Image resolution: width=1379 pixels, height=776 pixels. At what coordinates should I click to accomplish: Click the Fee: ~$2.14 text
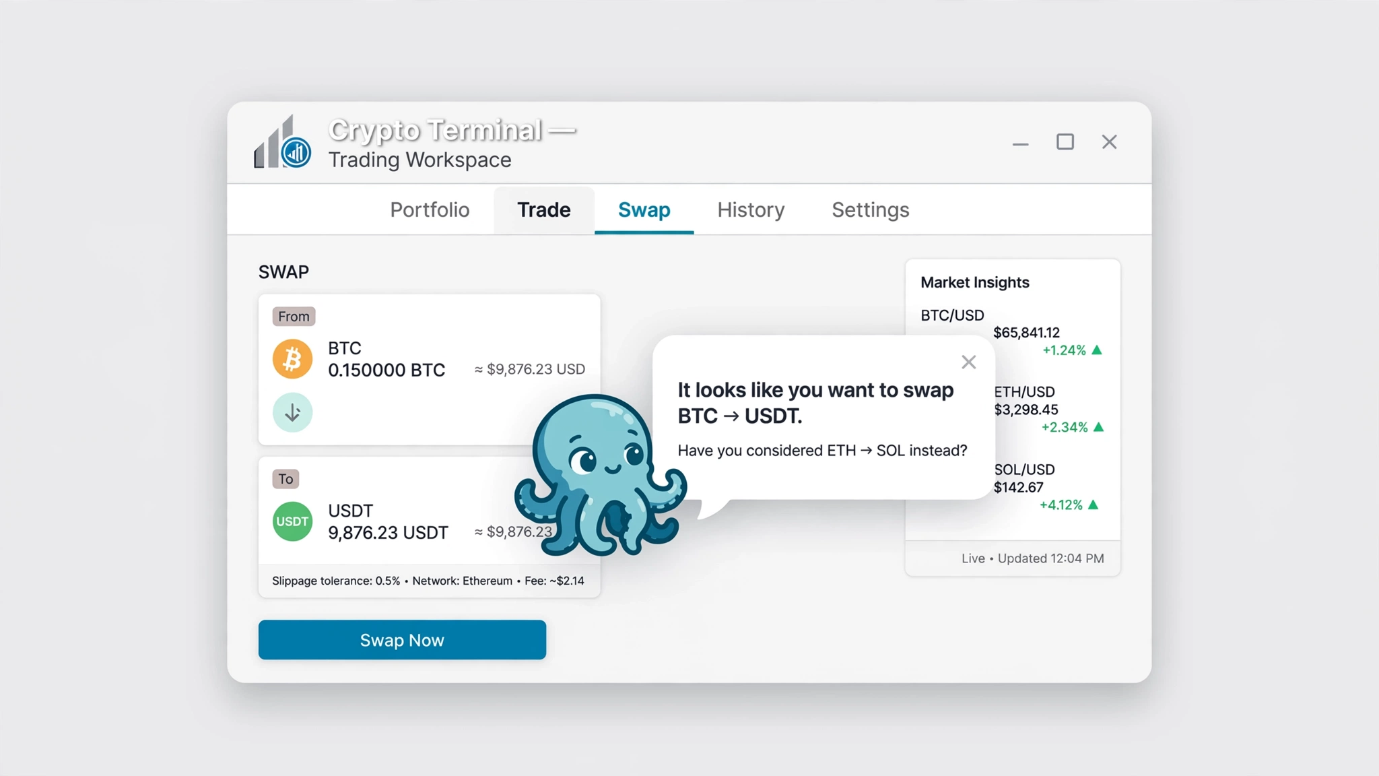(554, 581)
